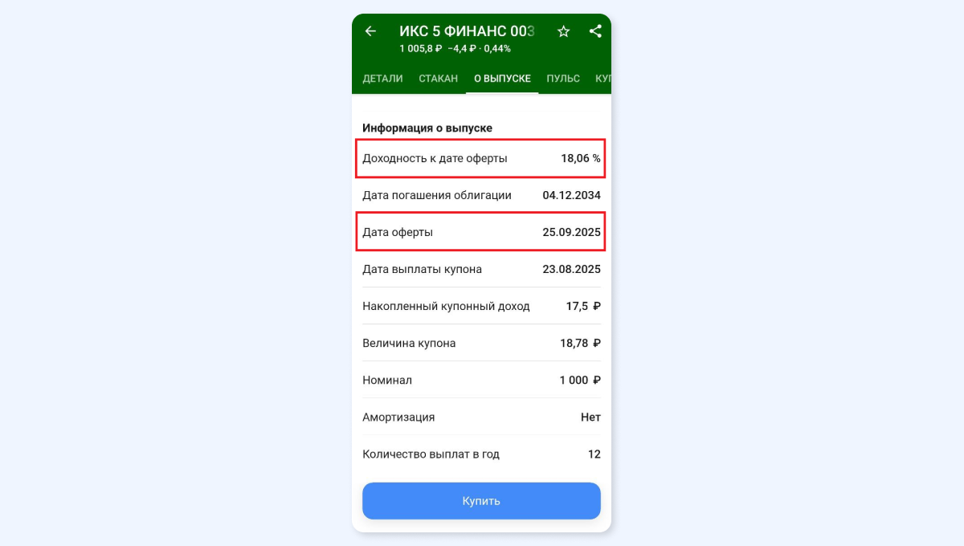The width and height of the screenshot is (964, 546).
Task: Add bond to favorites with star icon
Action: click(563, 31)
